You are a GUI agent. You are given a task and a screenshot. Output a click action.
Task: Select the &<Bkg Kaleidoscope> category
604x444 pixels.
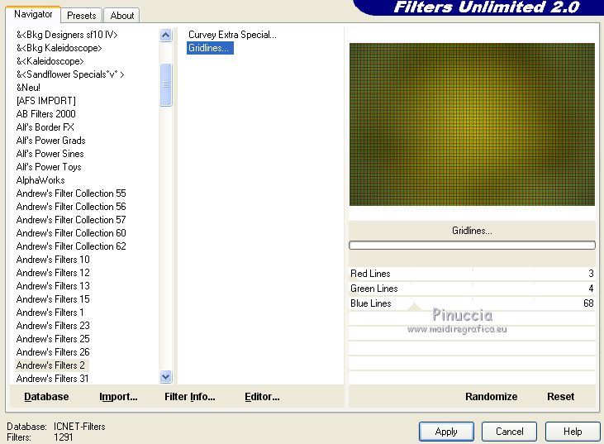[59, 48]
